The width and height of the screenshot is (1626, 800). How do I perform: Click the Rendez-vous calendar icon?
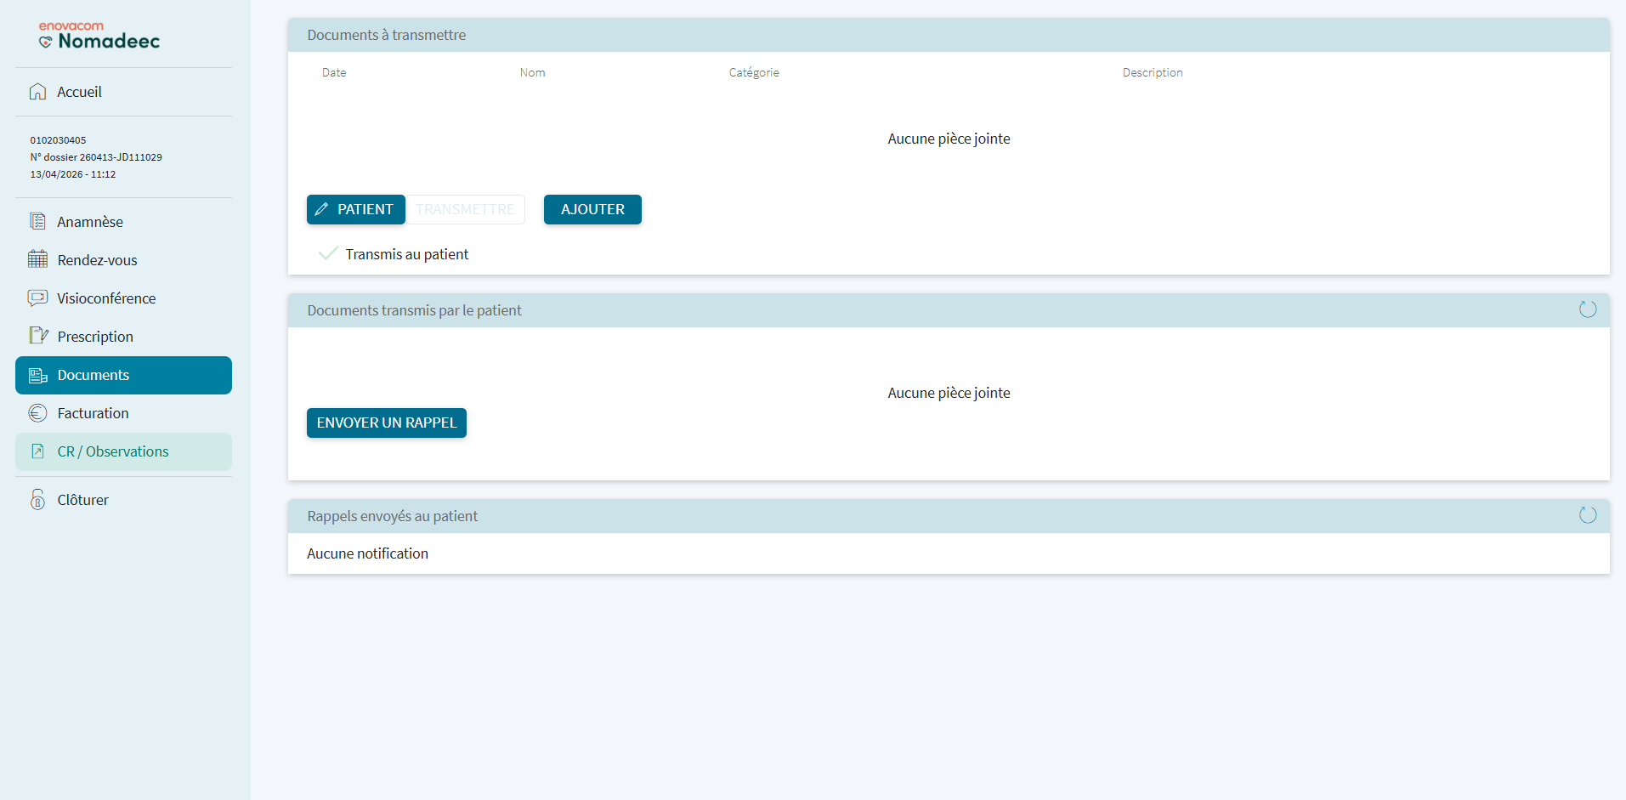coord(37,259)
